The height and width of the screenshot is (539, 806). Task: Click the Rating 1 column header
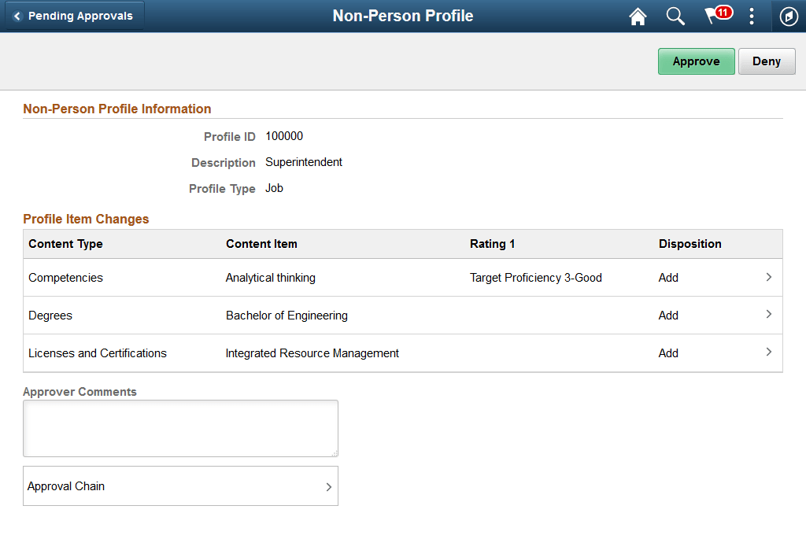tap(493, 243)
